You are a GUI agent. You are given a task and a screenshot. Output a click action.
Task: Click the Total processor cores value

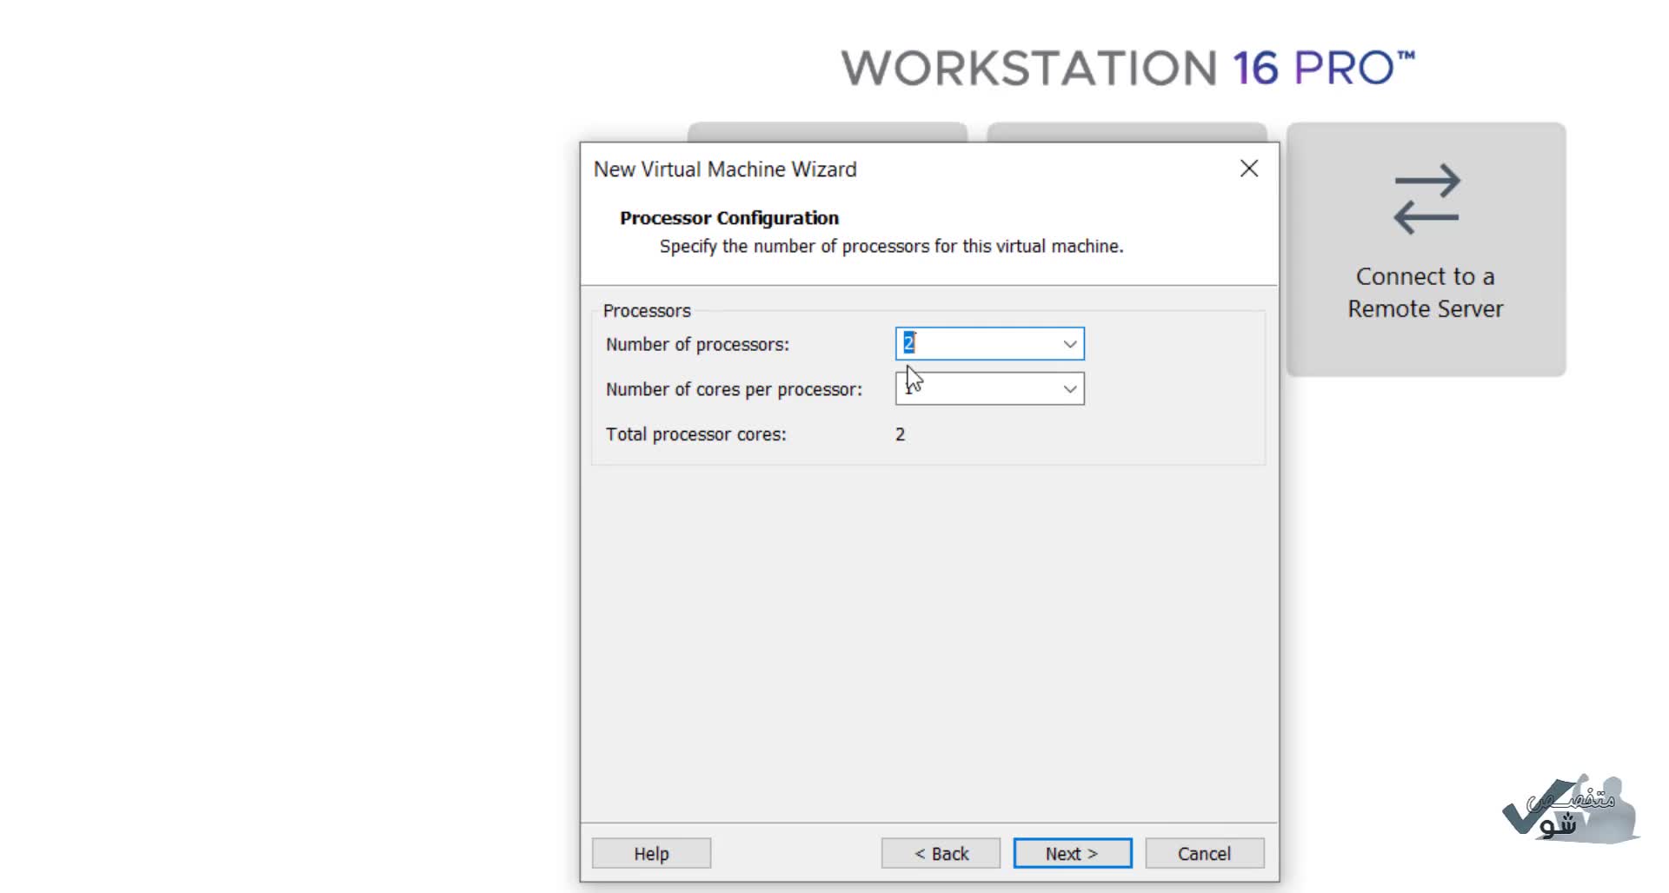[901, 434]
